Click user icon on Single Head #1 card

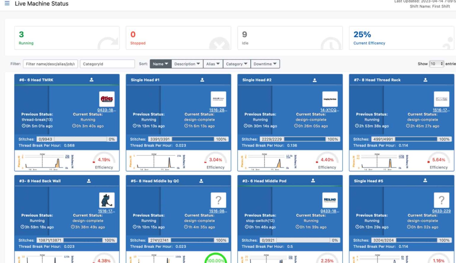coord(202,80)
